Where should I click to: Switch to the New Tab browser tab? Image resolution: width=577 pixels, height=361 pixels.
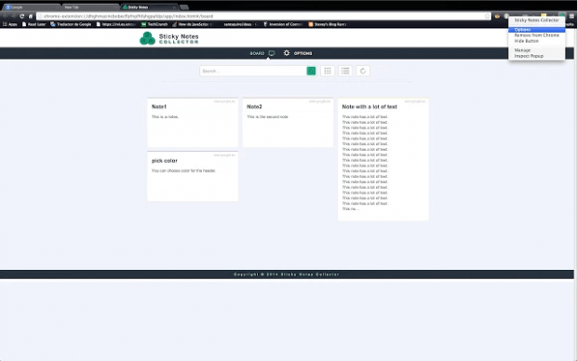90,7
